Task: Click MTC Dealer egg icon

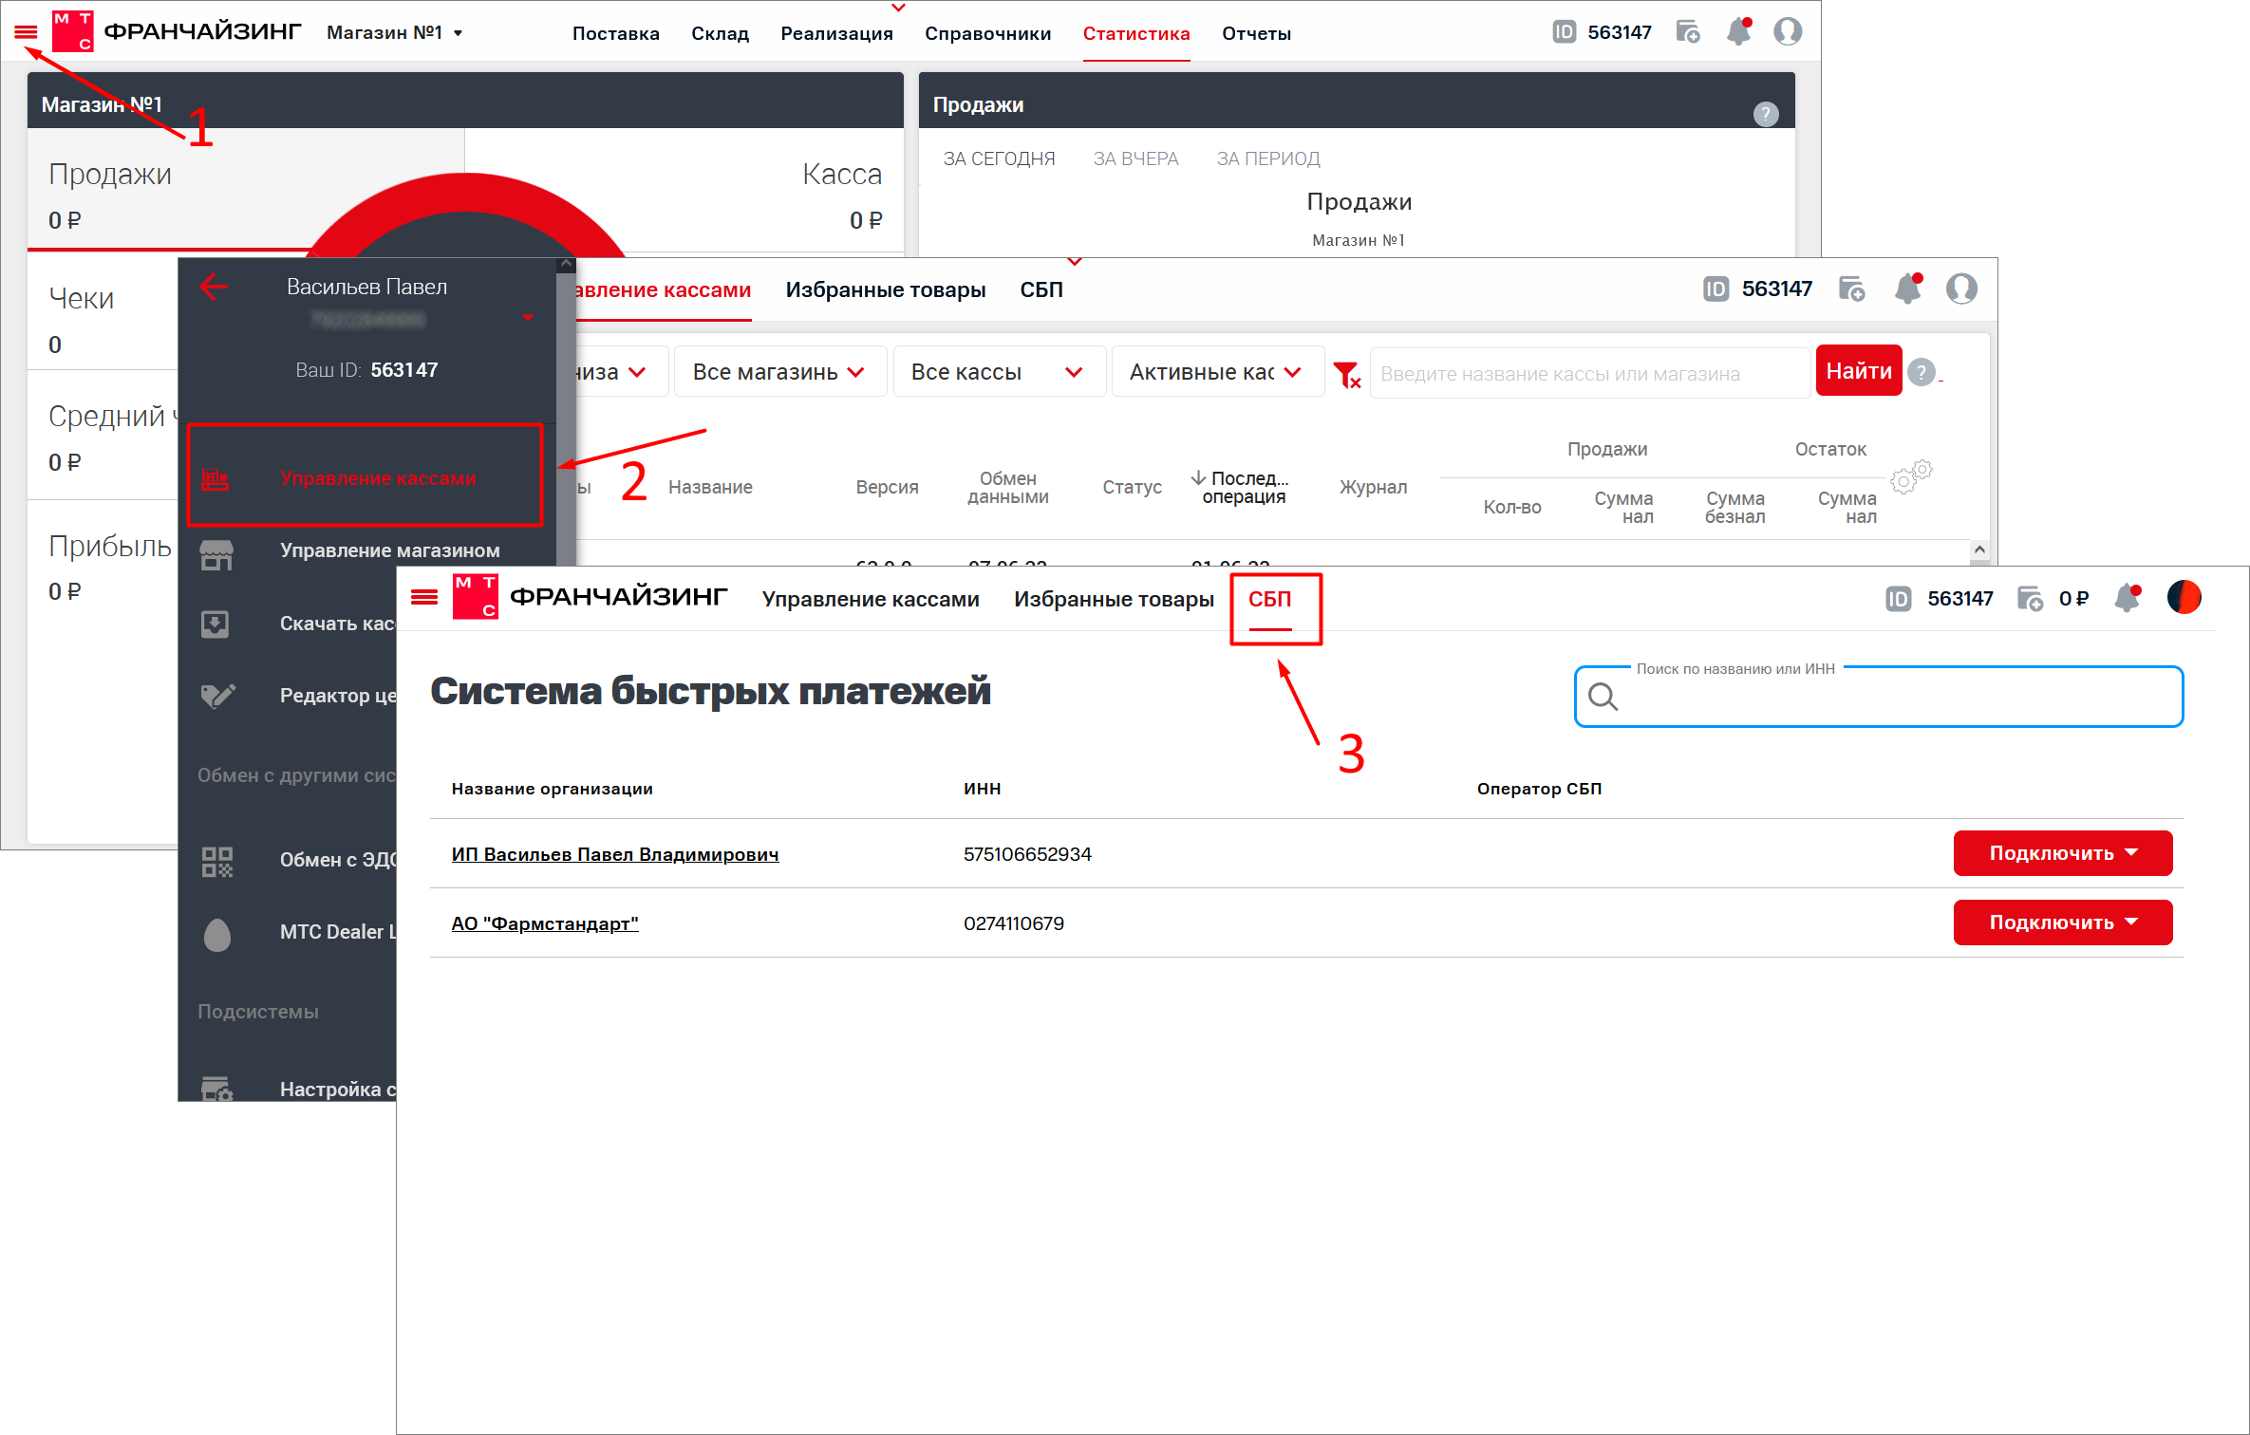Action: tap(216, 933)
